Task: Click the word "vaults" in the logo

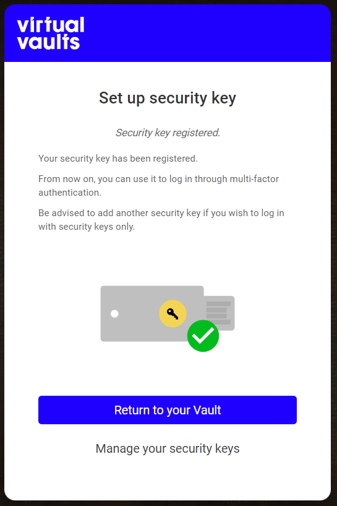Action: click(x=48, y=42)
